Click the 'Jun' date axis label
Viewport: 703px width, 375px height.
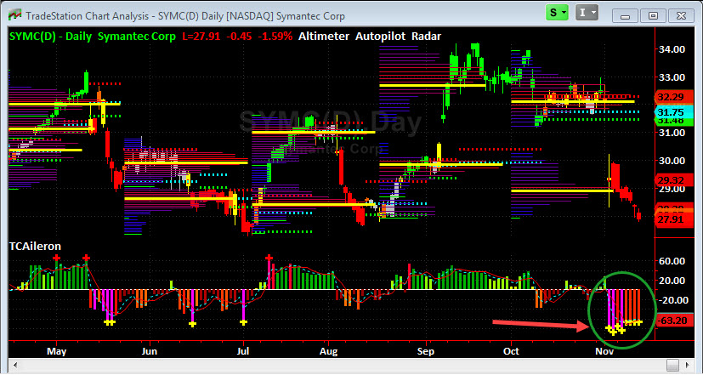coord(150,351)
